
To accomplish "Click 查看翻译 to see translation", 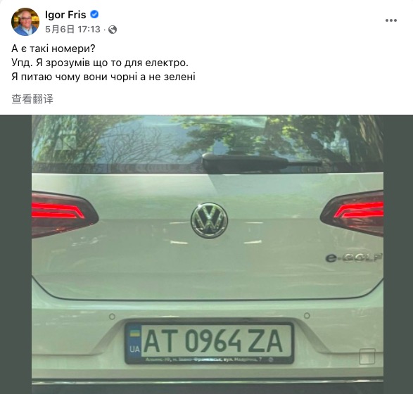I will [32, 99].
